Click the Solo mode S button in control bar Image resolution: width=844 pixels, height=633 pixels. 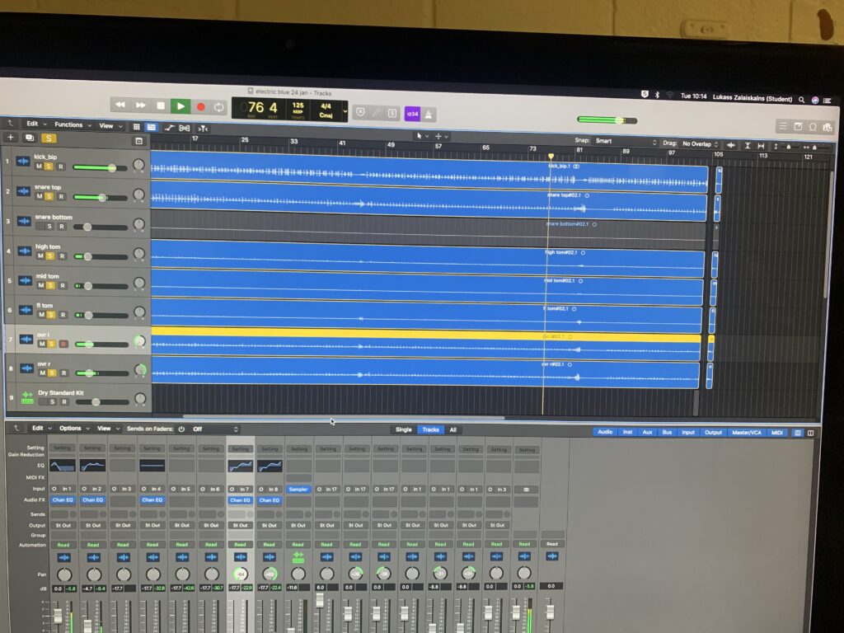pos(392,113)
